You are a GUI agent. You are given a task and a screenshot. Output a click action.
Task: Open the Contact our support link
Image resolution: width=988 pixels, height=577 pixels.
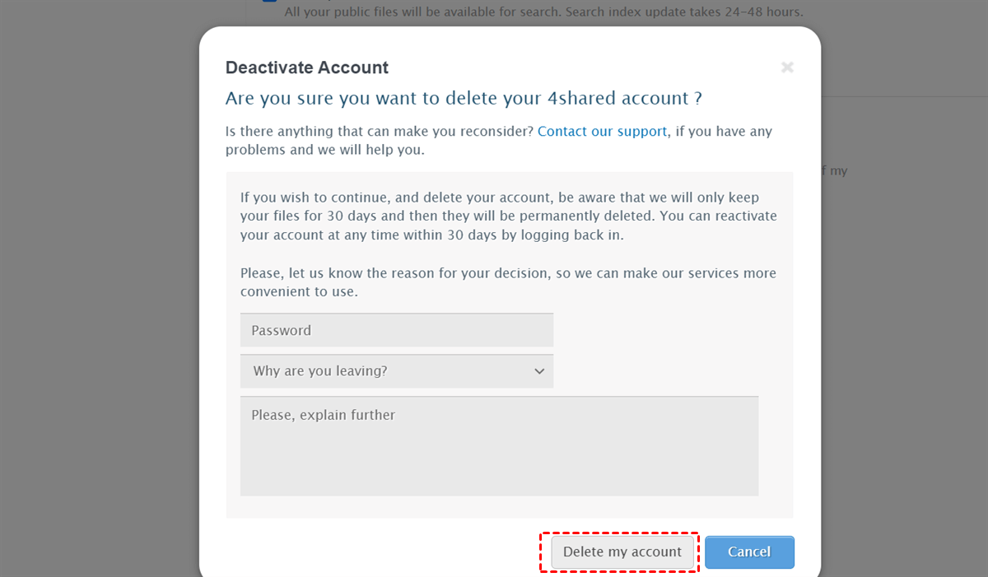coord(602,132)
